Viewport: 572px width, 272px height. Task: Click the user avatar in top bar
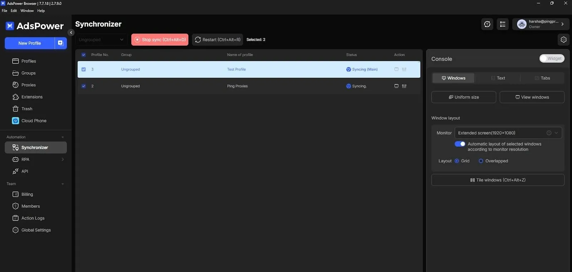click(522, 24)
